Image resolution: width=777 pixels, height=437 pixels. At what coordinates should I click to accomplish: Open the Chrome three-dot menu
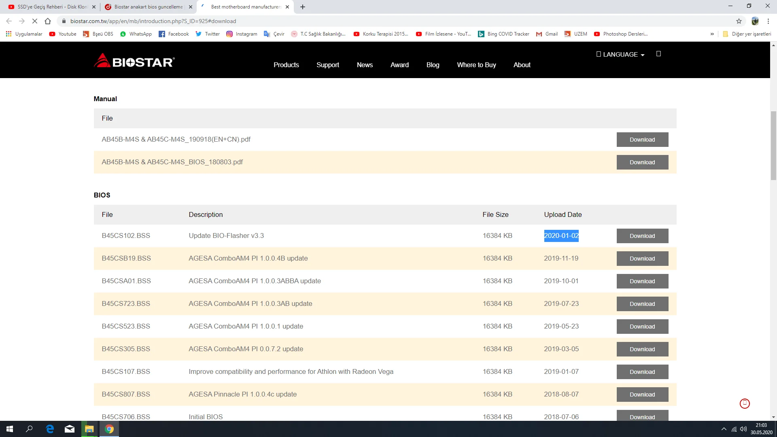pyautogui.click(x=768, y=21)
